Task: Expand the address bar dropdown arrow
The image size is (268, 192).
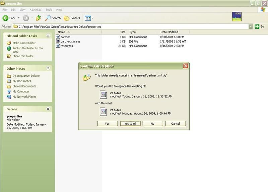Action: [x=251, y=26]
